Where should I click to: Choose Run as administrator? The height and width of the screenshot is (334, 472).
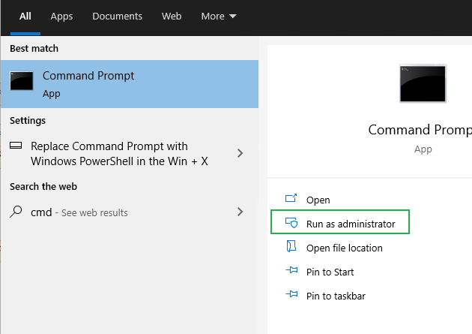point(350,224)
